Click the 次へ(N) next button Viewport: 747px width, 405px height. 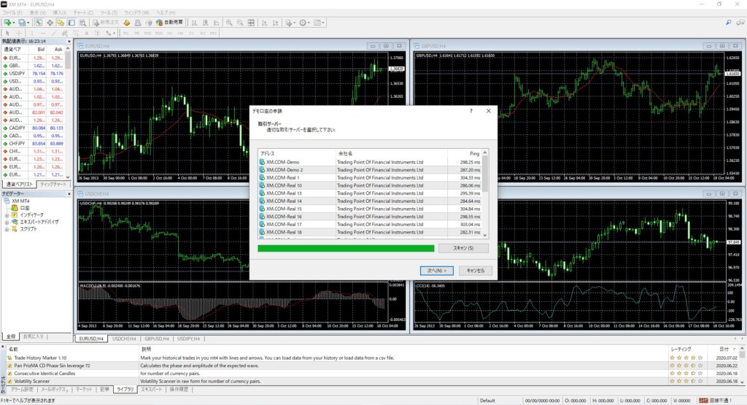[x=436, y=271]
